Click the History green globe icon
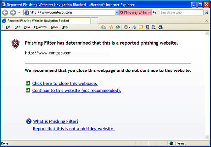The width and height of the screenshot is (211, 147). (118, 27)
